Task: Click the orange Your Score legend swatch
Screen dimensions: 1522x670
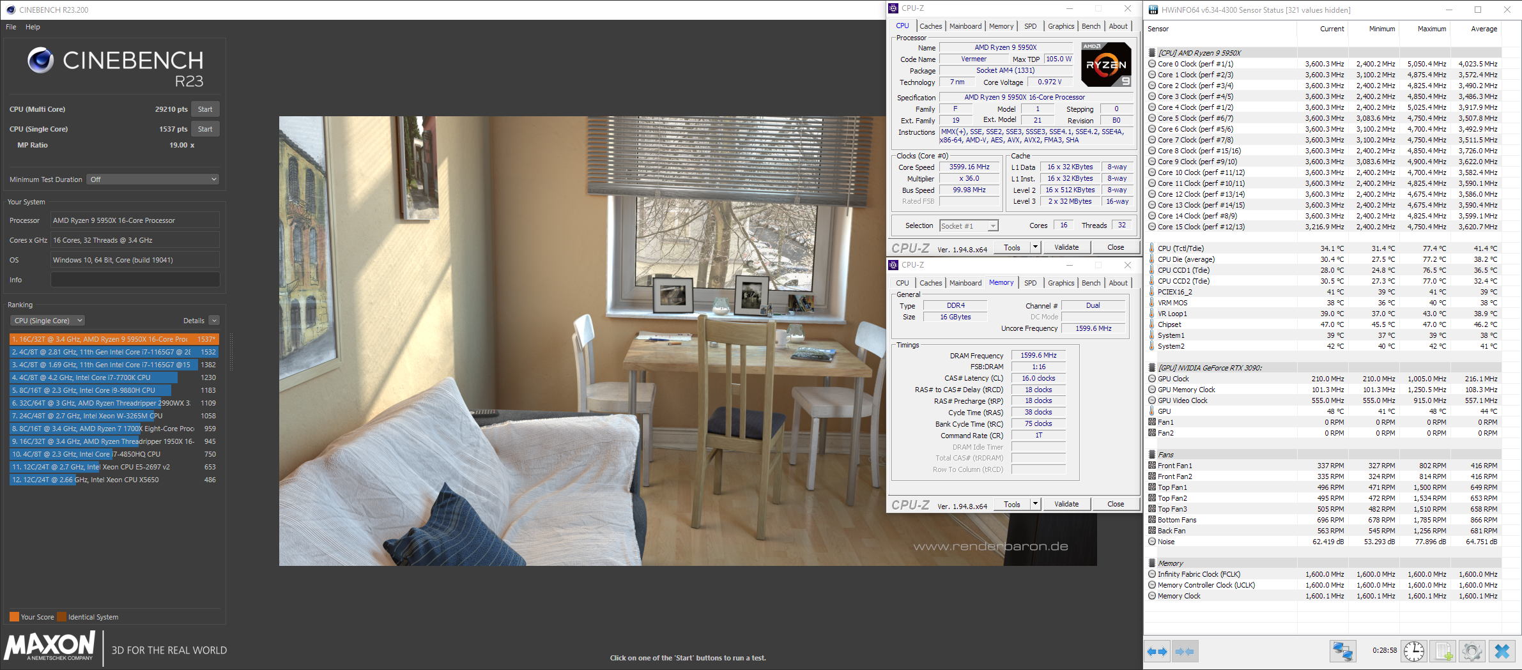Action: [x=14, y=617]
